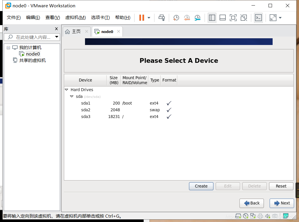Open the stretch display dropdown arrow
Viewport: 299px width, 222px height.
(x=280, y=18)
